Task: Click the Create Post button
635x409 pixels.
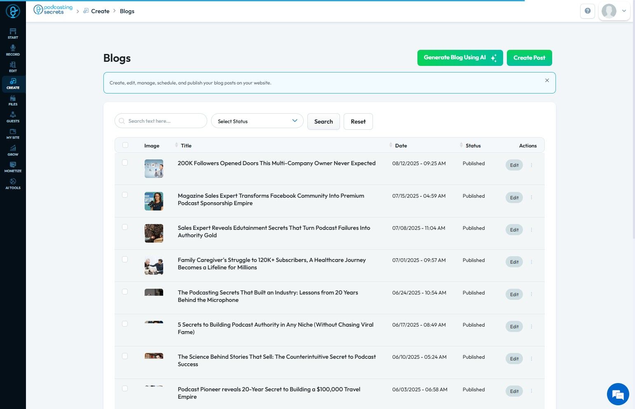Action: click(529, 58)
